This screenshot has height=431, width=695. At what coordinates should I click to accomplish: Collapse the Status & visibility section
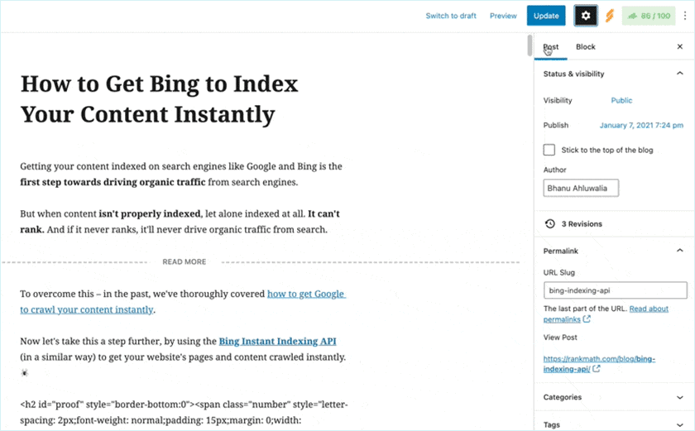pyautogui.click(x=679, y=74)
